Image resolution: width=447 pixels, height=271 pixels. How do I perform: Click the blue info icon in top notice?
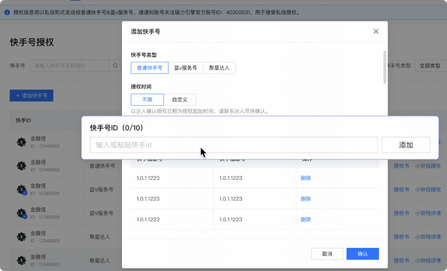(x=7, y=12)
